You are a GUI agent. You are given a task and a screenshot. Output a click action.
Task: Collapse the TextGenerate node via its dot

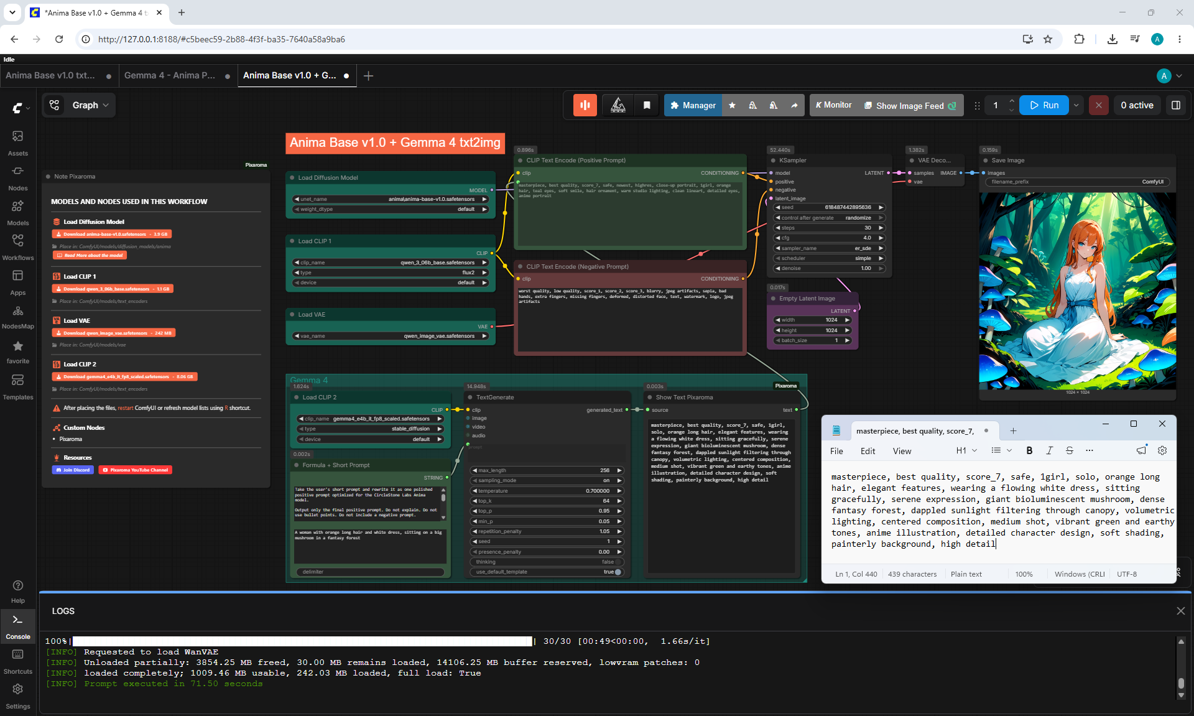point(470,398)
